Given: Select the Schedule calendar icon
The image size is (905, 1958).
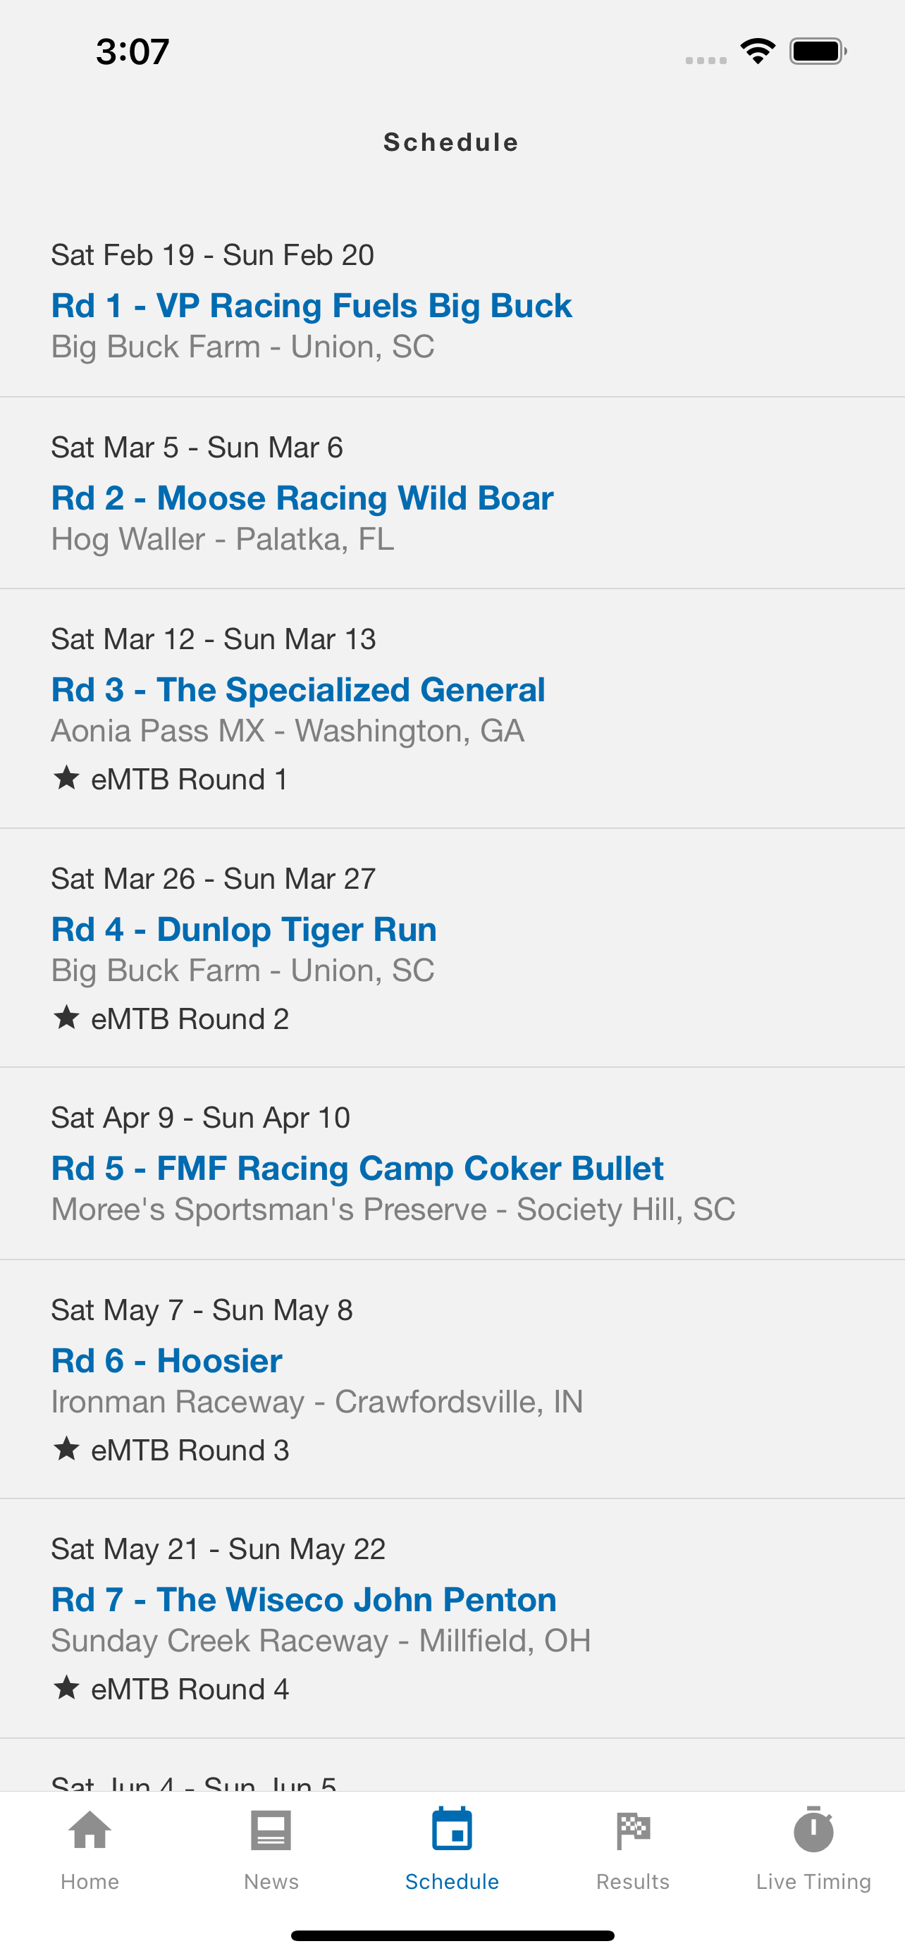Looking at the screenshot, I should [452, 1829].
